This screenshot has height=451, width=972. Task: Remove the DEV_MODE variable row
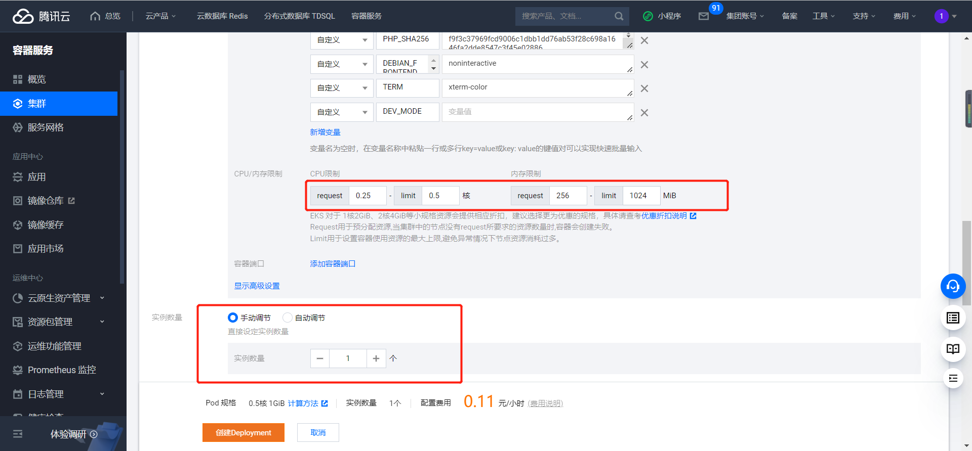[x=644, y=113]
